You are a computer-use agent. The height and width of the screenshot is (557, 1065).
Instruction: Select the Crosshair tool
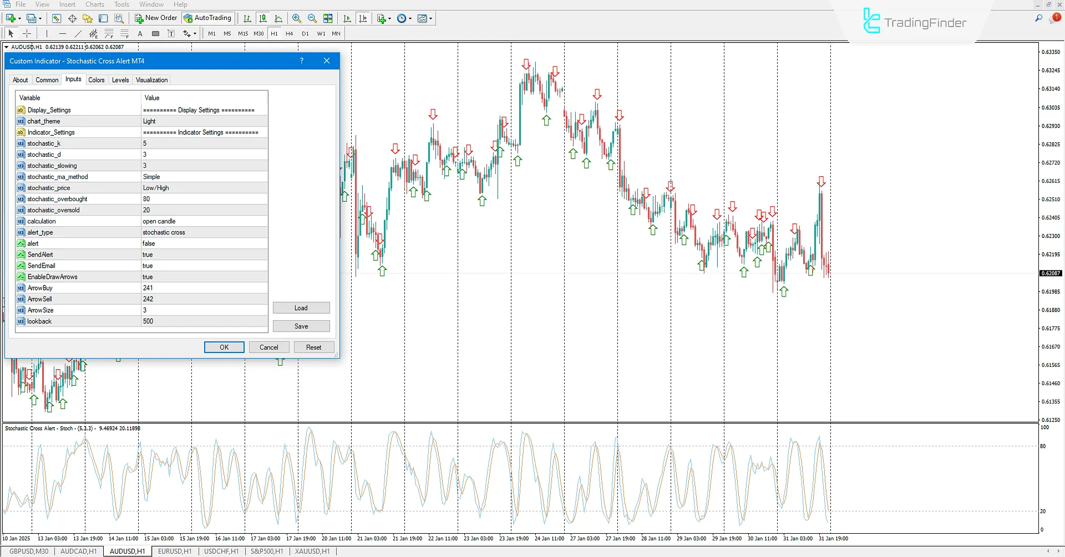27,33
